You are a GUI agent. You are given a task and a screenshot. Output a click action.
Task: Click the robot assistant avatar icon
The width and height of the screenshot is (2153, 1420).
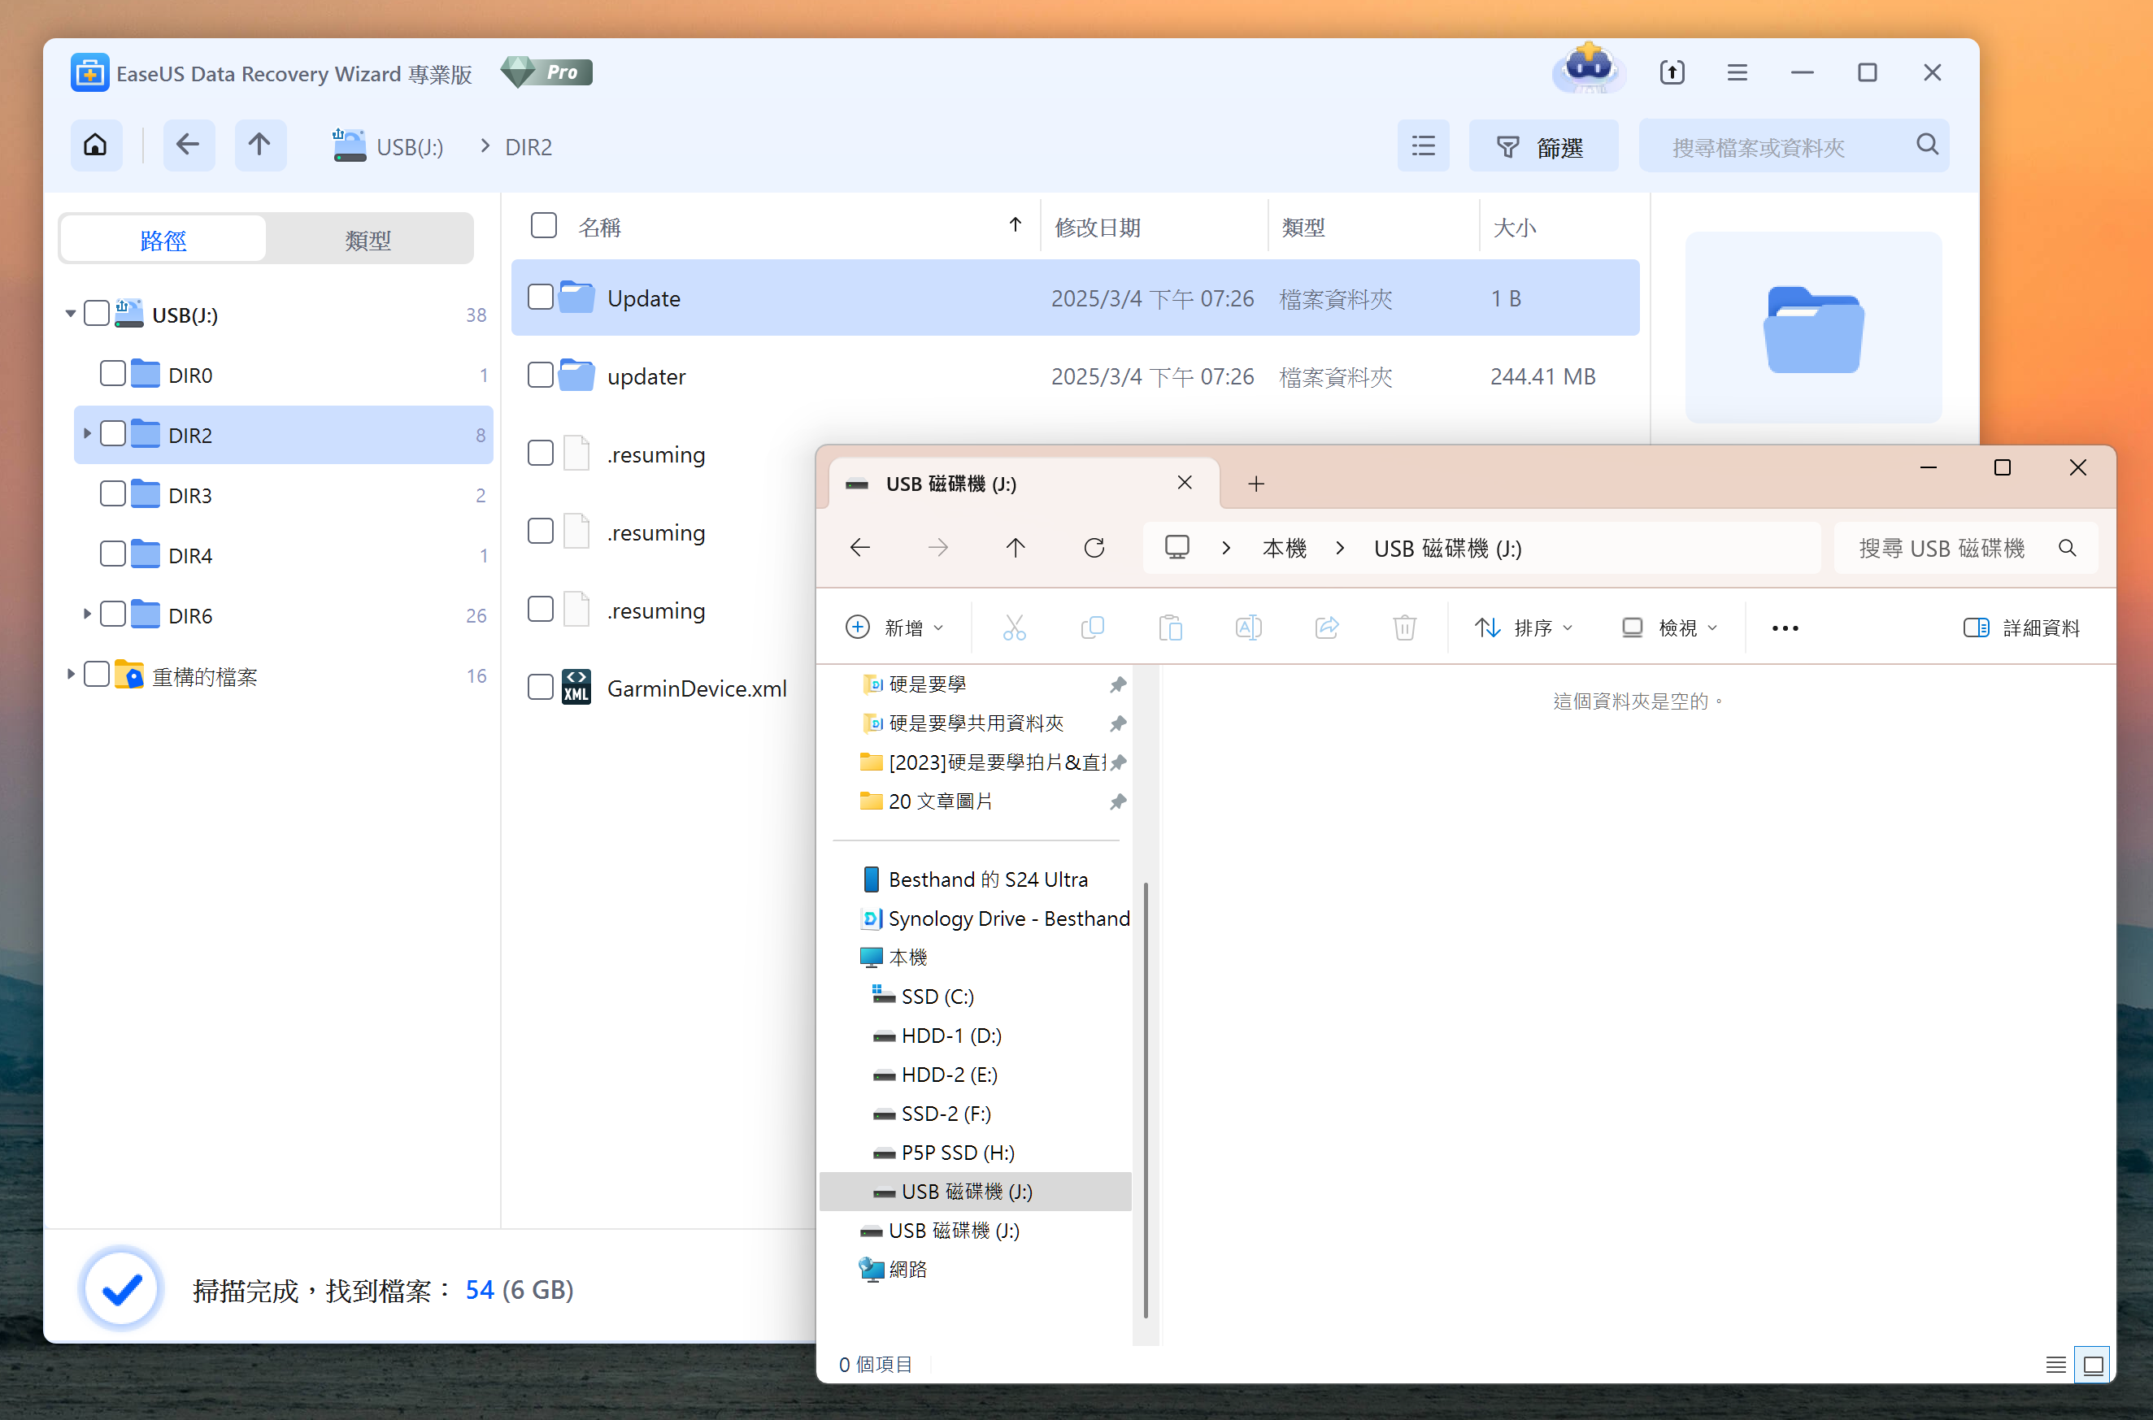[x=1589, y=70]
